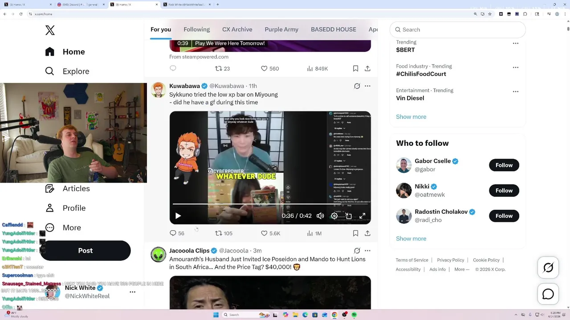Play the Kuwabawa video
The image size is (570, 320).
point(178,216)
